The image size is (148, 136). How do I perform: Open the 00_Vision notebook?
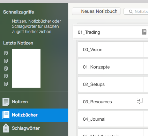click(x=113, y=49)
